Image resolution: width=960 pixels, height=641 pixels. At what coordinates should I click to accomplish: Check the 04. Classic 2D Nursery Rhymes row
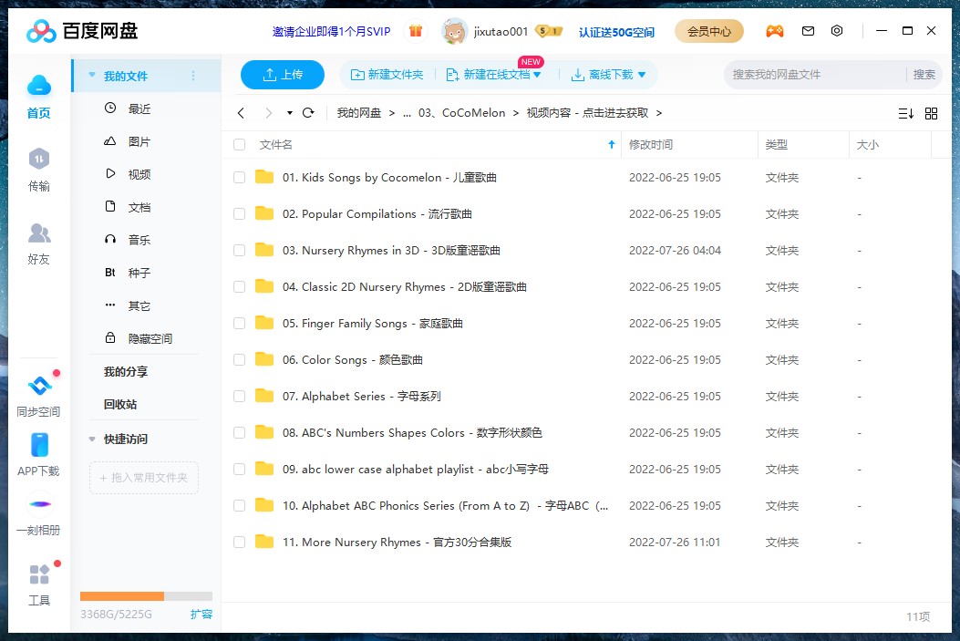(x=240, y=286)
